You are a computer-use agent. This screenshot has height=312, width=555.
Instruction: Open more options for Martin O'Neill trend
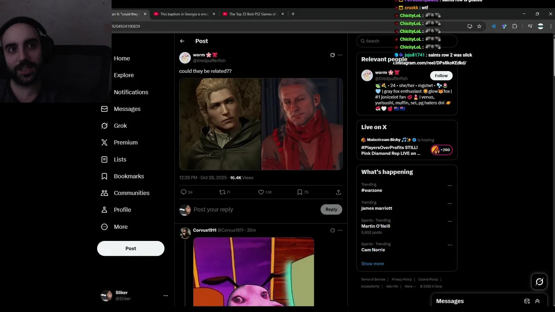click(x=450, y=221)
